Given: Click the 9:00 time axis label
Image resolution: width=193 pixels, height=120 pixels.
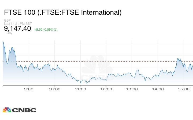Looking at the screenshot, I should (29, 89).
